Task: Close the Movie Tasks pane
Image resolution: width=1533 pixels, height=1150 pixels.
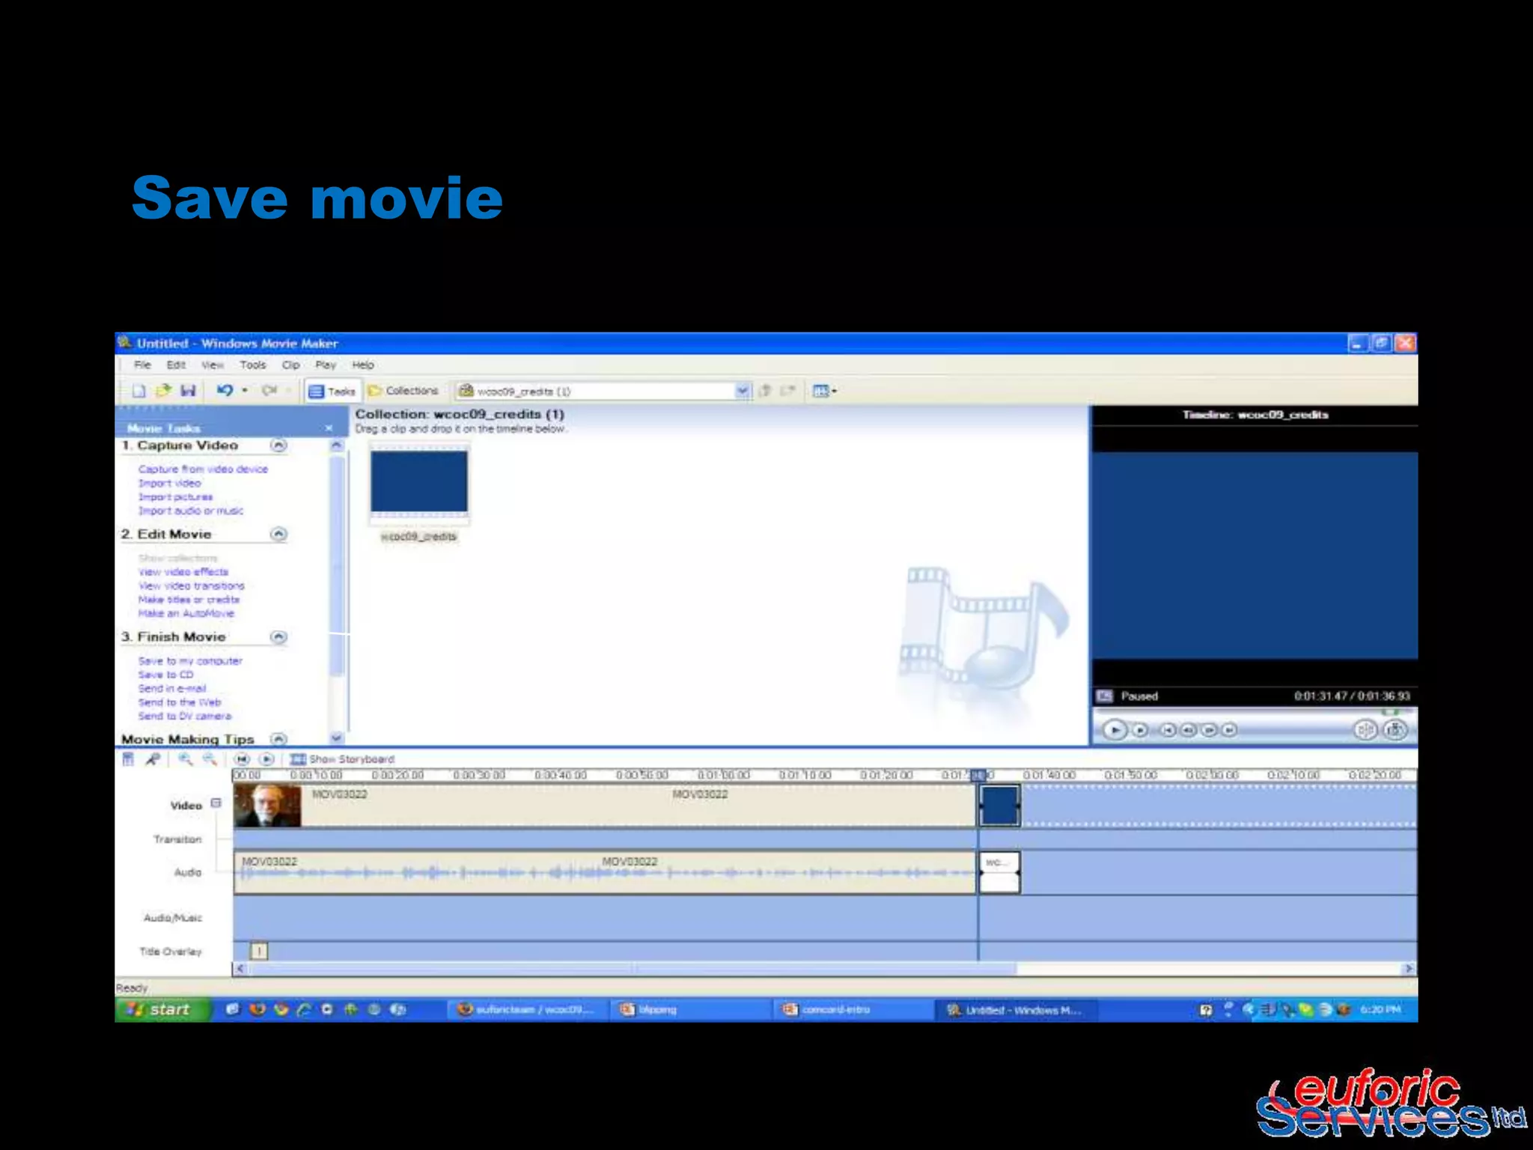Action: click(x=329, y=428)
